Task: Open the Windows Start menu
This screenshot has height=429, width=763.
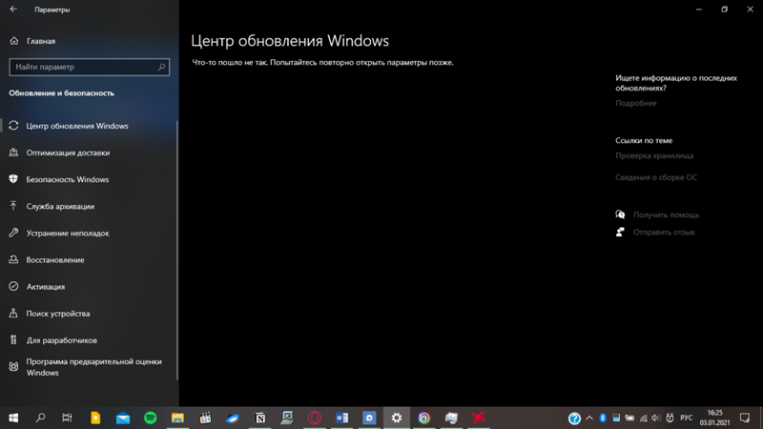Action: (13, 418)
